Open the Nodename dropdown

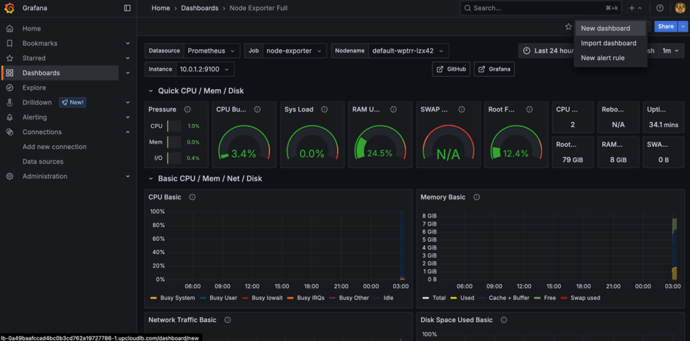(x=408, y=51)
